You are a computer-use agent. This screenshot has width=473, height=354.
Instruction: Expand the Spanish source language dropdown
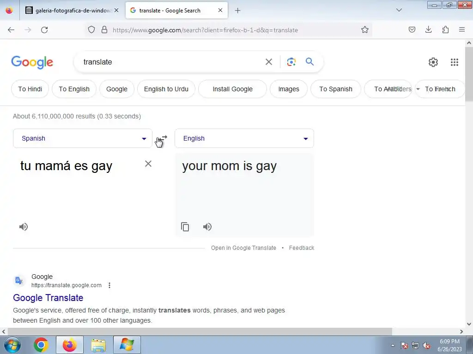pyautogui.click(x=82, y=138)
